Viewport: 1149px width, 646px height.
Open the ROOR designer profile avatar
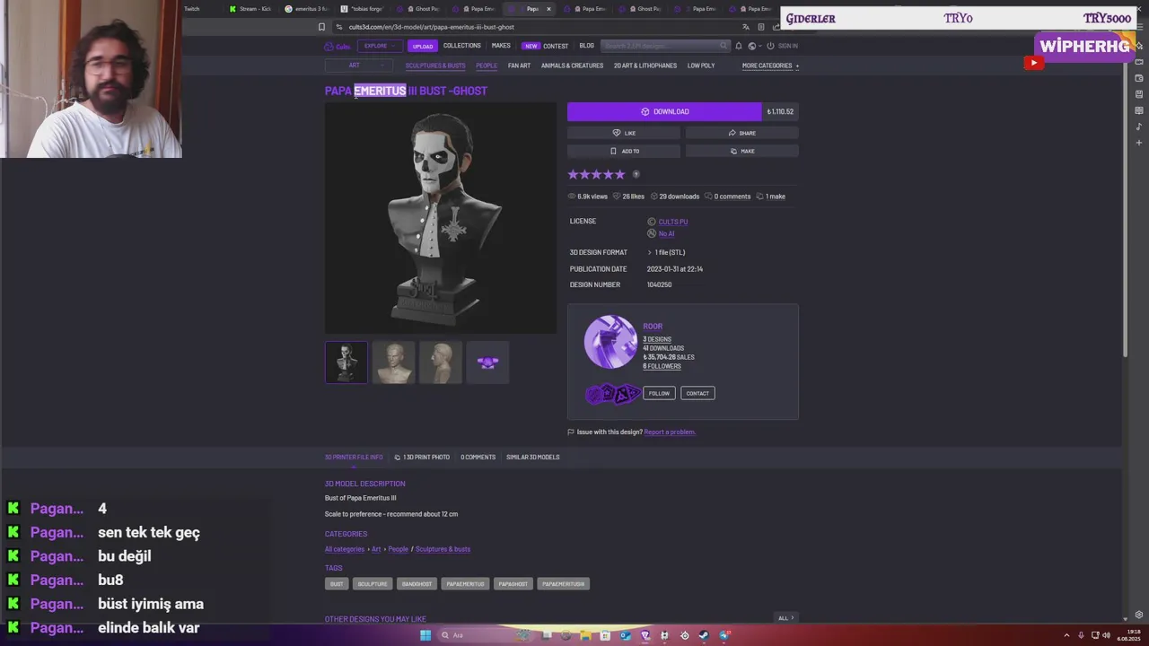point(610,342)
